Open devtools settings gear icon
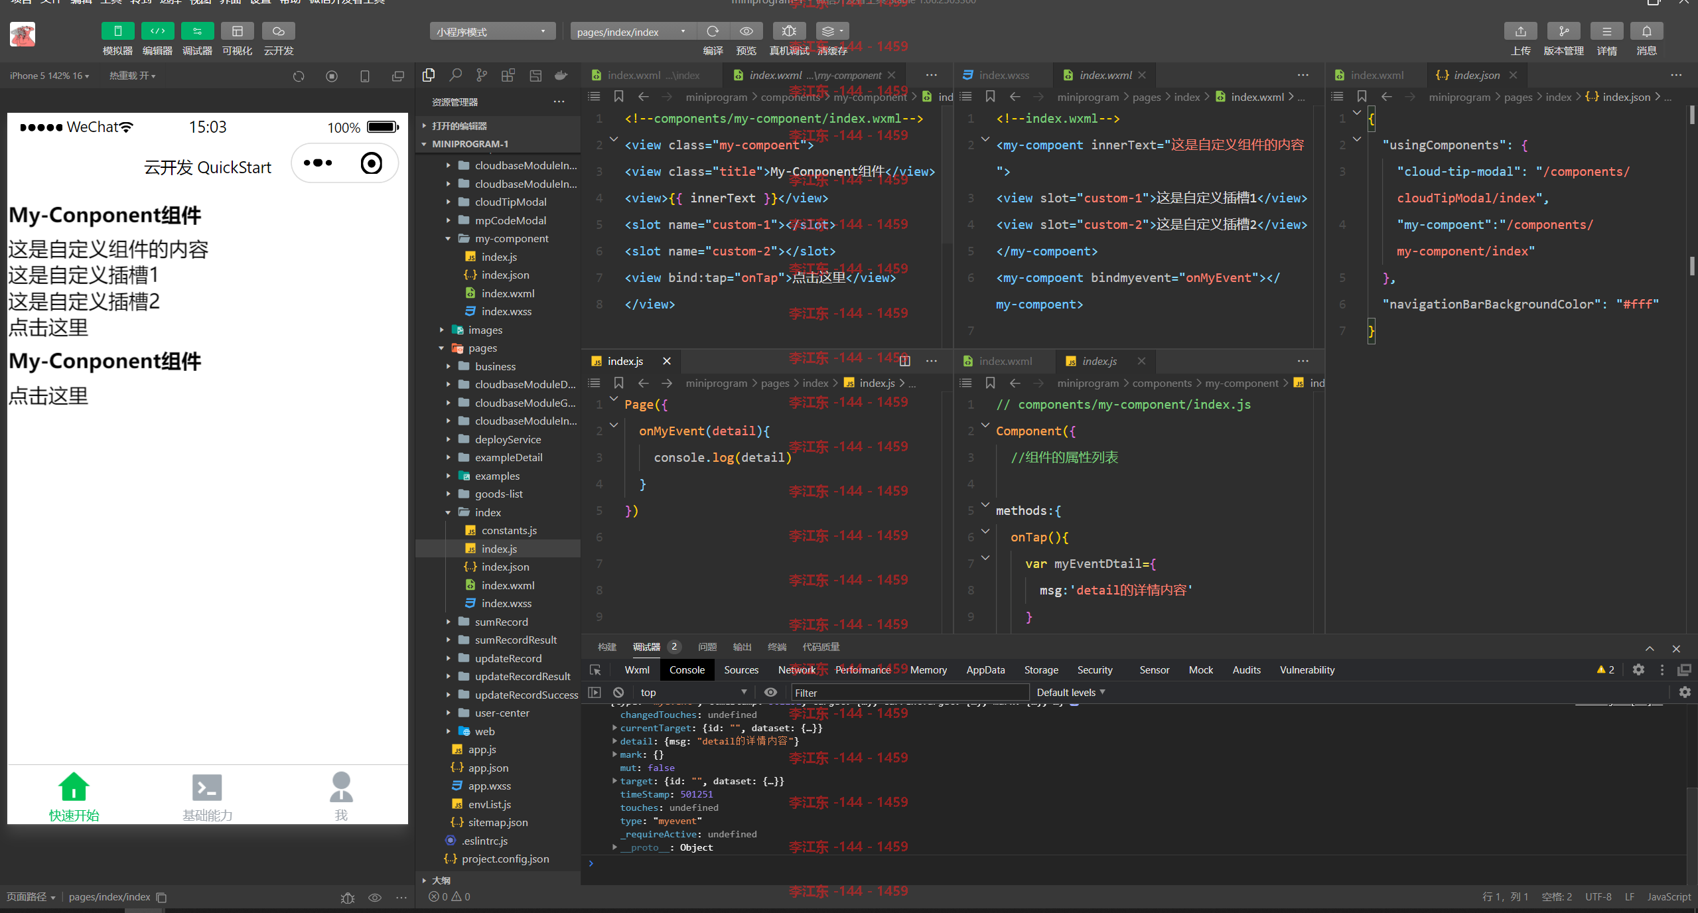 tap(1638, 670)
